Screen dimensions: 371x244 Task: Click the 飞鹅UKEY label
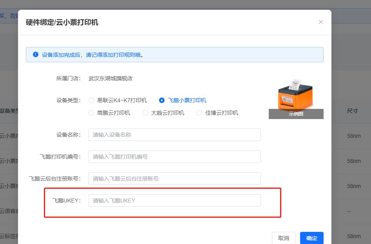(x=67, y=201)
